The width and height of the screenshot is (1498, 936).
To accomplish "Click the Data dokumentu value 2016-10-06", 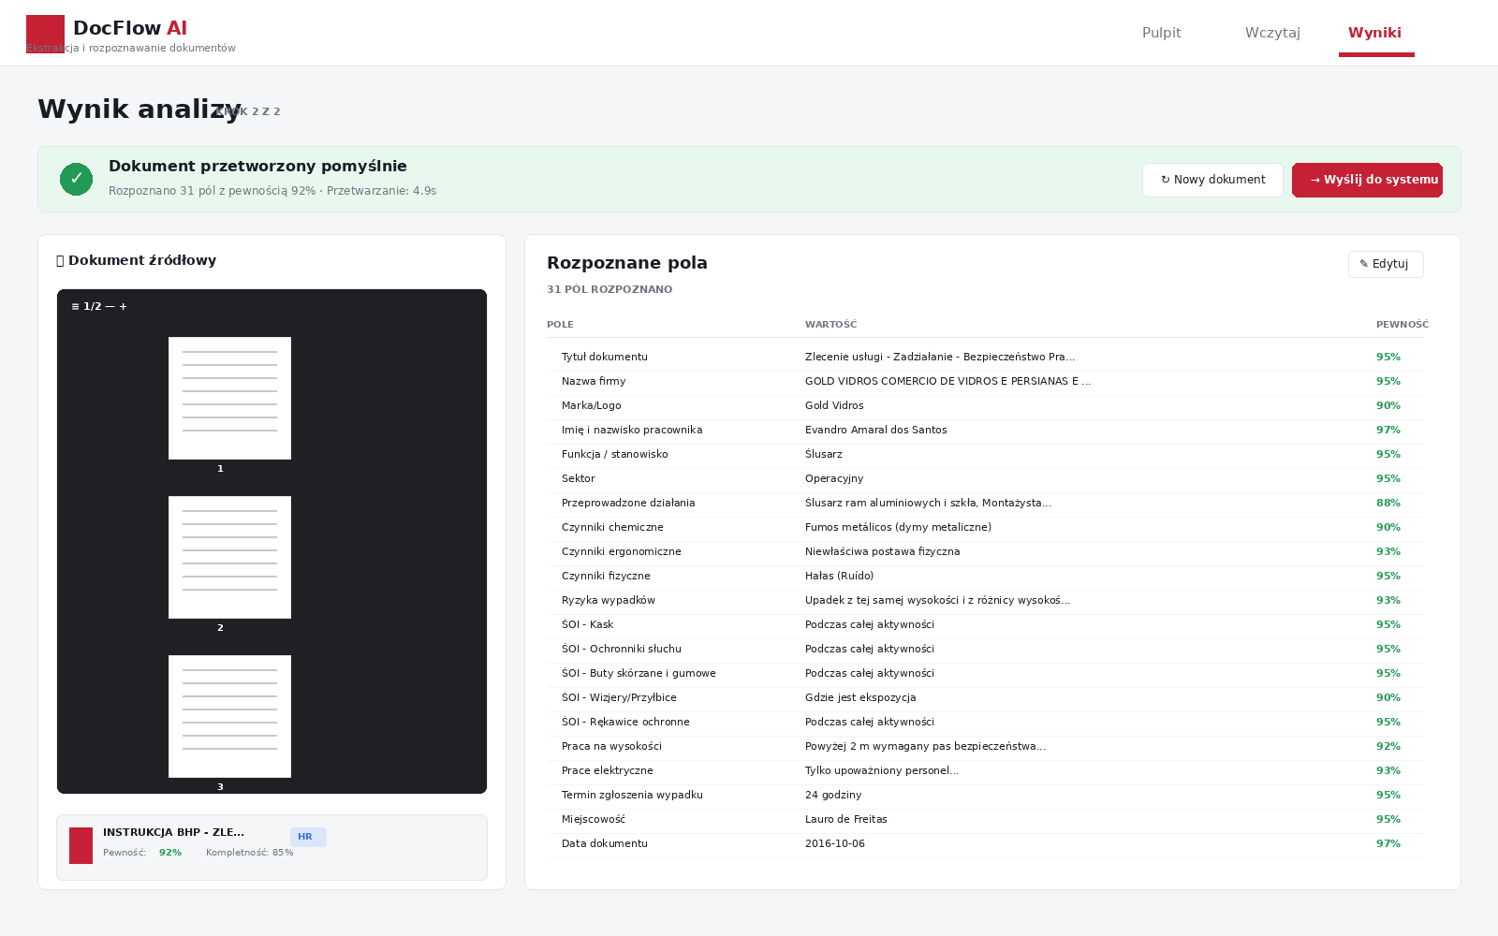I will click(835, 844).
